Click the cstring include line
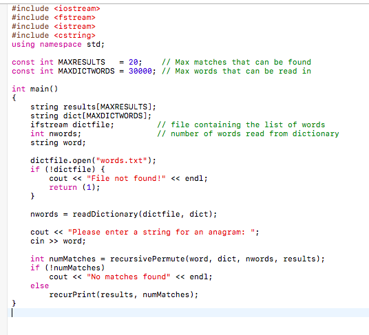 (54, 35)
